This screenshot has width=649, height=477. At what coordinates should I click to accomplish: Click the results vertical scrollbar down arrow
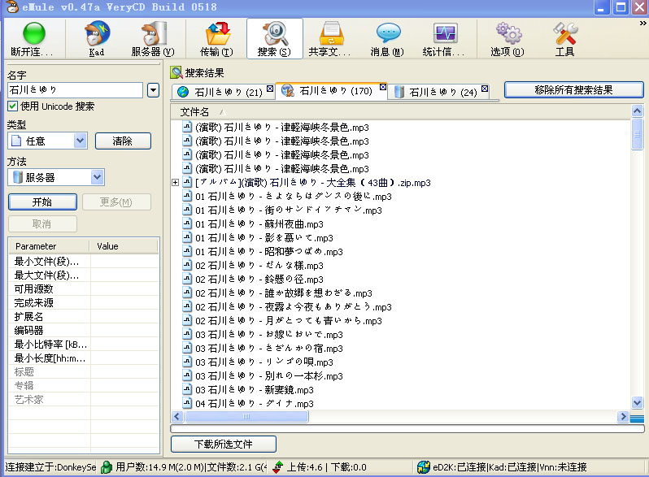click(637, 402)
